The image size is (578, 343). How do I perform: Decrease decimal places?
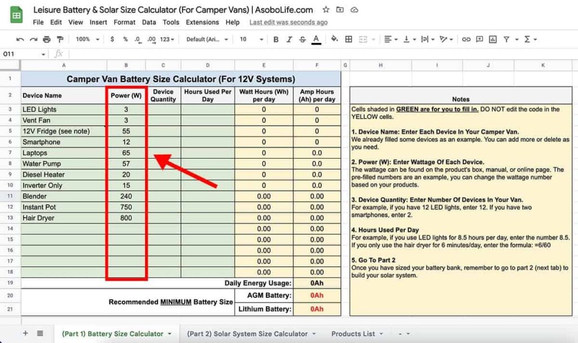click(x=138, y=39)
